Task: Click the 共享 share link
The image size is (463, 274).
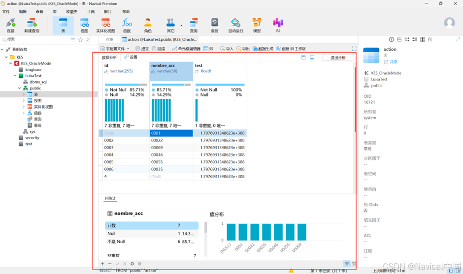Action: coord(391,62)
